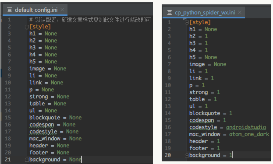Screen dimensions: 273x164
Task: Click 'ul = None' in default_config.ini
Action: coord(43,111)
